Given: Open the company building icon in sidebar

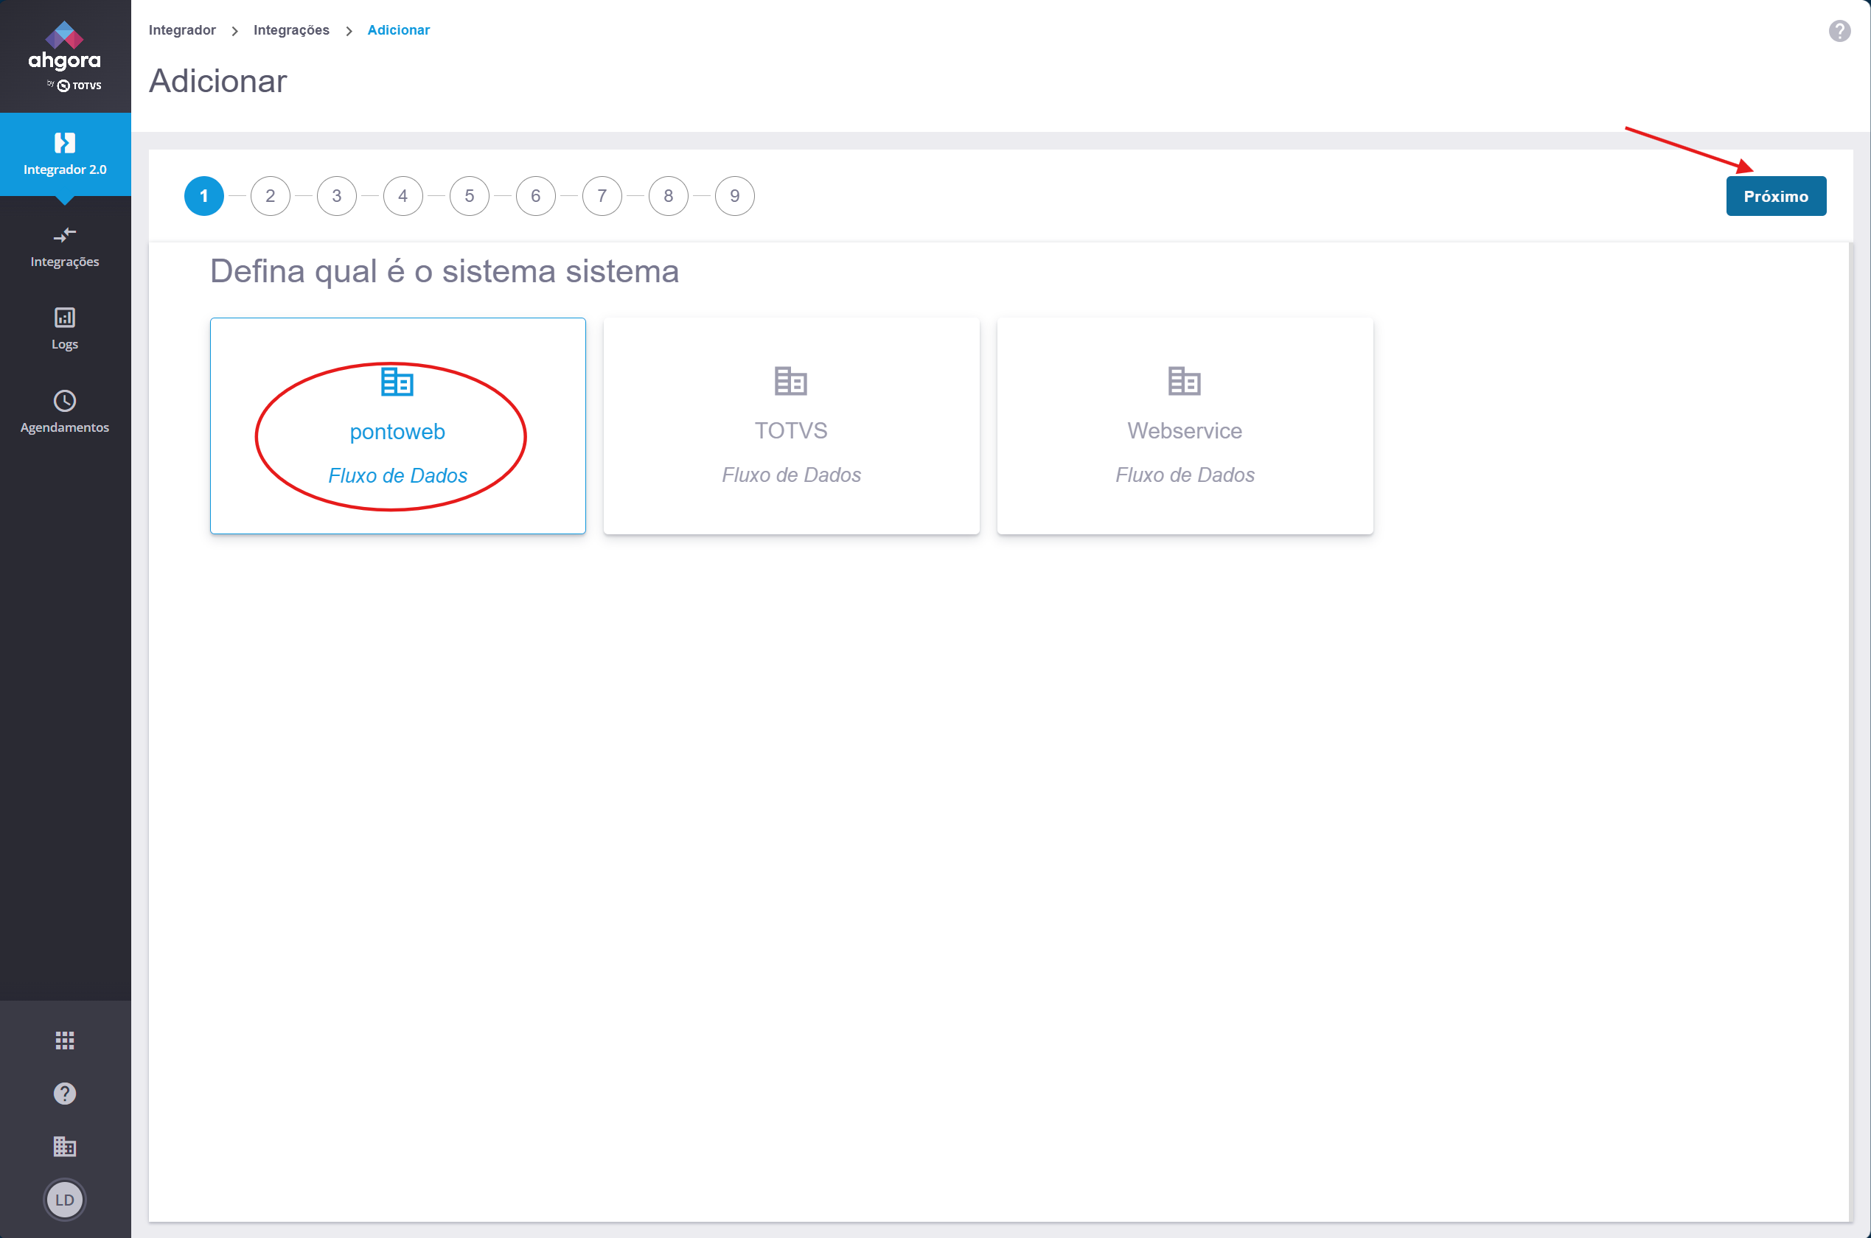Looking at the screenshot, I should 65,1146.
